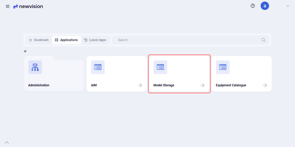This screenshot has height=147, width=295.
Task: Open Equipment Catalogue via its arrow
Action: tap(265, 85)
